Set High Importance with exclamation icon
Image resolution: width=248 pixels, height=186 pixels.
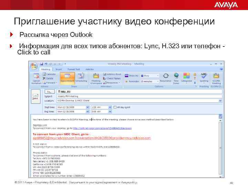coord(195,79)
